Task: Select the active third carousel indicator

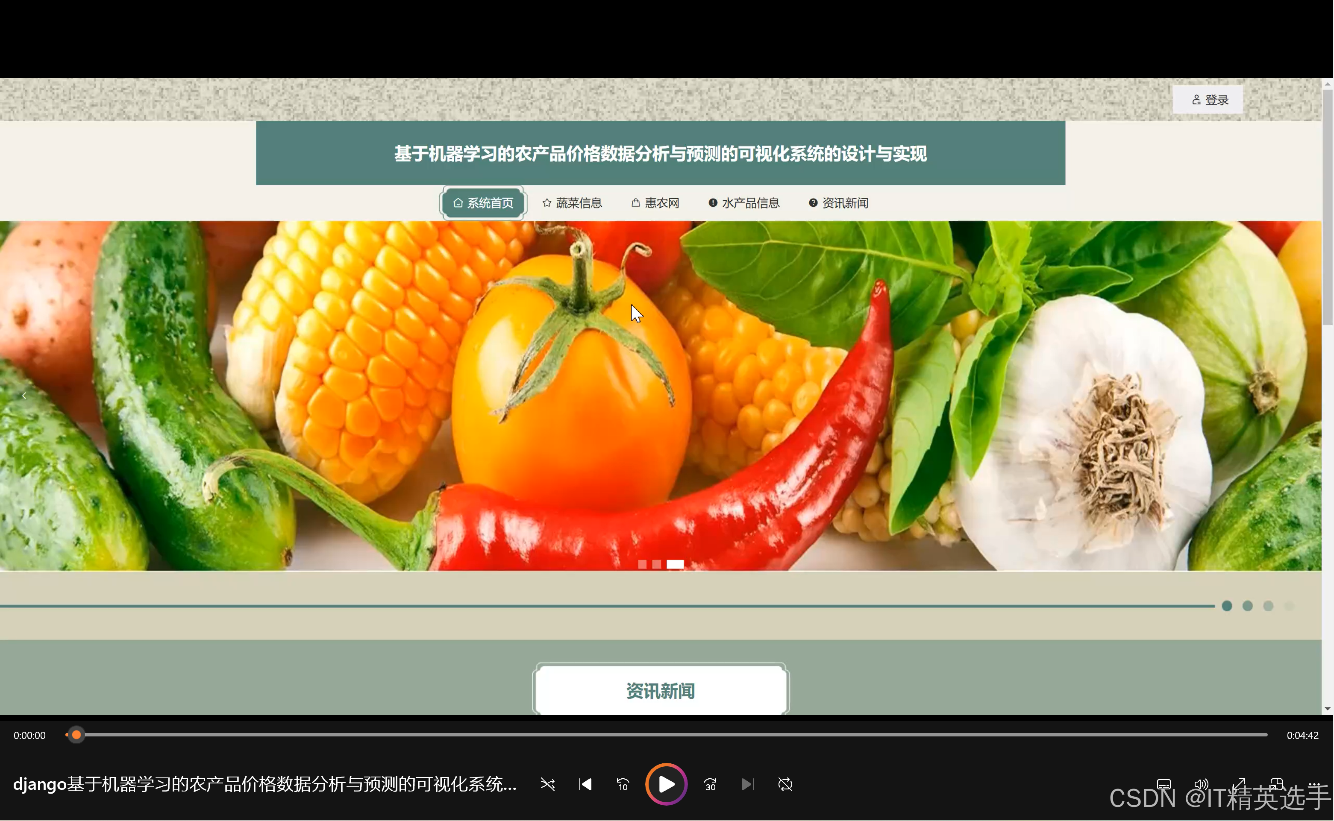Action: click(675, 564)
